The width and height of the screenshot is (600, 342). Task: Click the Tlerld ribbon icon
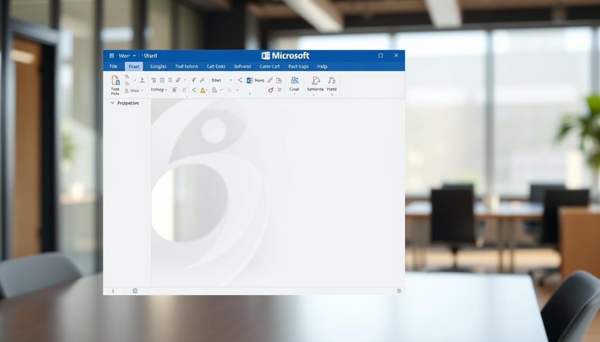(331, 81)
